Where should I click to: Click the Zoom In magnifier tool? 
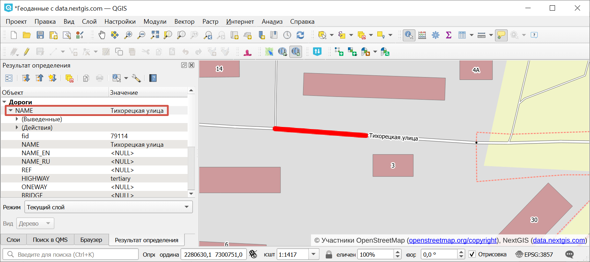point(128,35)
